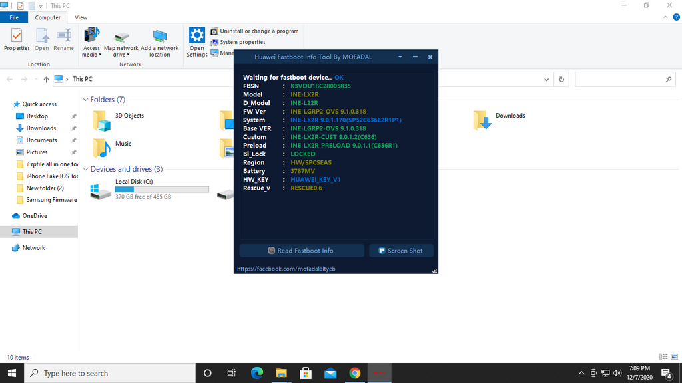The image size is (682, 383).
Task: Open the Huawei Fastboot tool title dropdown arrow
Action: pos(400,57)
